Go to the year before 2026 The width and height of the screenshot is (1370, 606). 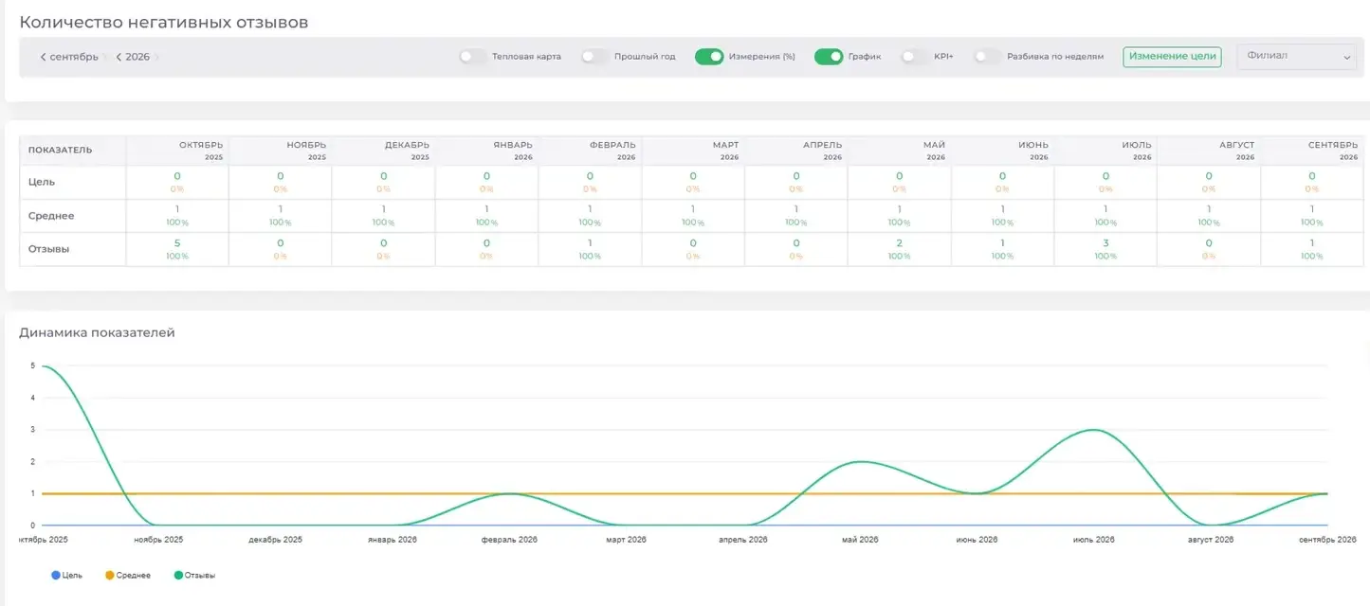[x=119, y=57]
